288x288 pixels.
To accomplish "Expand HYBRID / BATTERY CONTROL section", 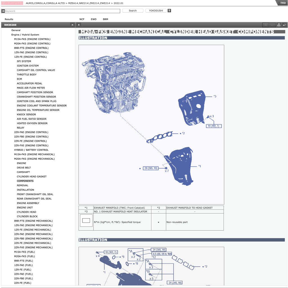I will click(x=31, y=150).
